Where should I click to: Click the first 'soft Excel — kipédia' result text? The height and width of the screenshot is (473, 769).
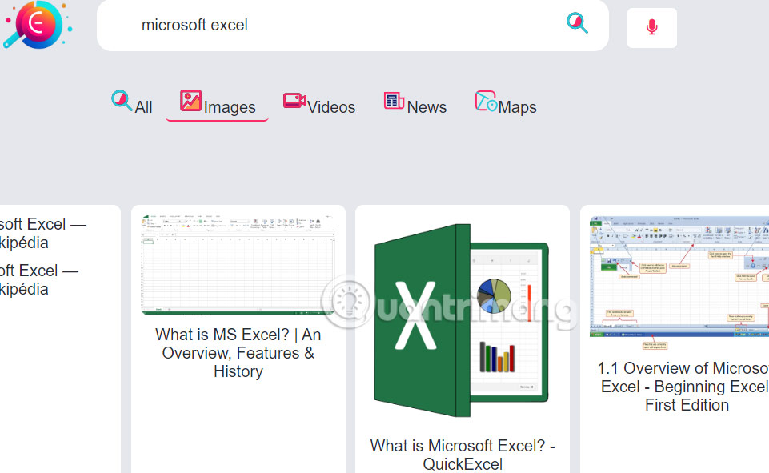[42, 233]
